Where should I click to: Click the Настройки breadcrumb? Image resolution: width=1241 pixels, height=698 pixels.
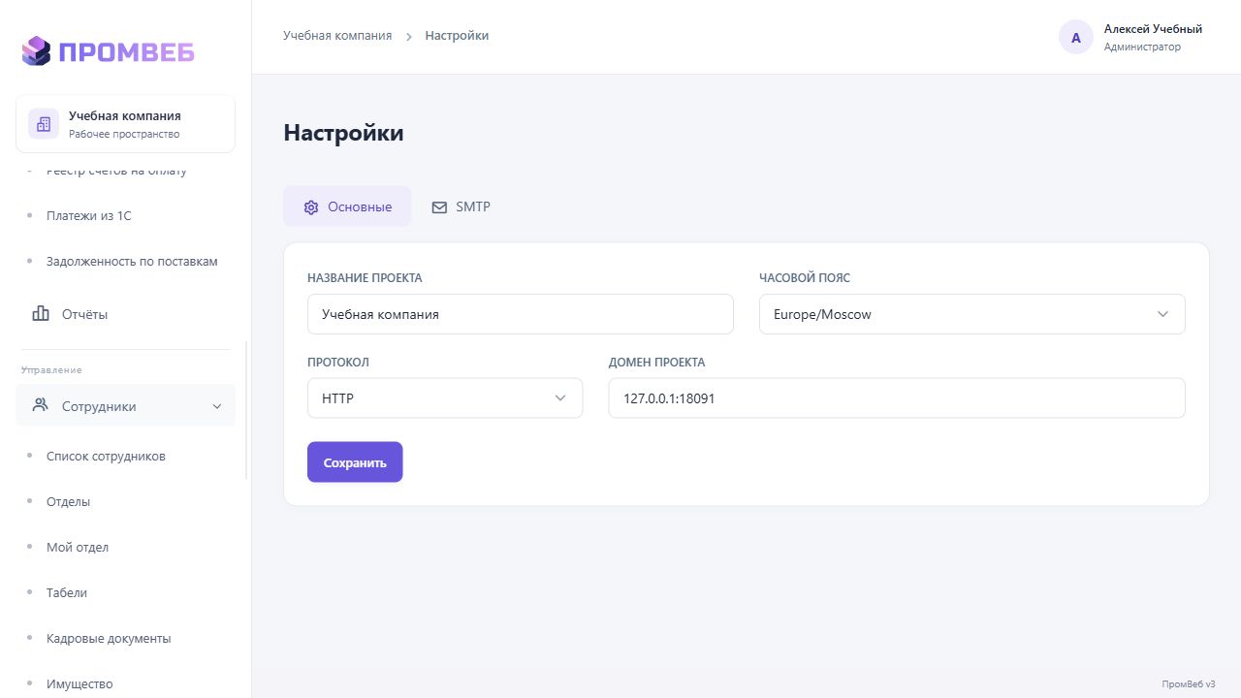pyautogui.click(x=457, y=36)
